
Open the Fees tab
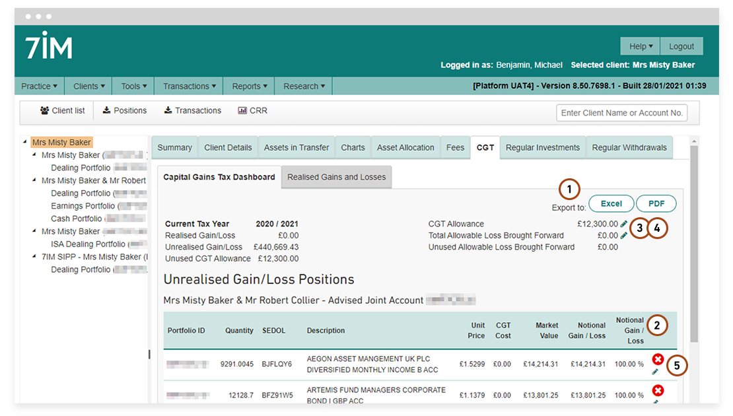[x=456, y=148]
